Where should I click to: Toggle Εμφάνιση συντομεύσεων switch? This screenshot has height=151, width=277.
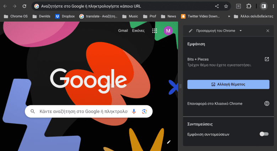264,134
